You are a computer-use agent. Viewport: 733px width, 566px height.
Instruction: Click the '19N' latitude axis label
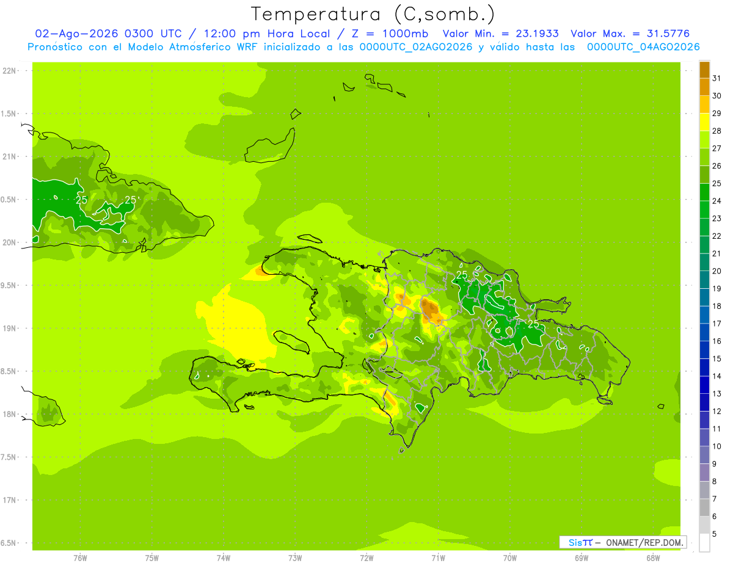coord(10,328)
